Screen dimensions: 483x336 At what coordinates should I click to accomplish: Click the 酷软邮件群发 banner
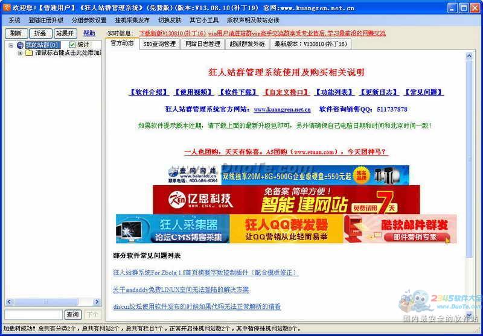(400, 229)
